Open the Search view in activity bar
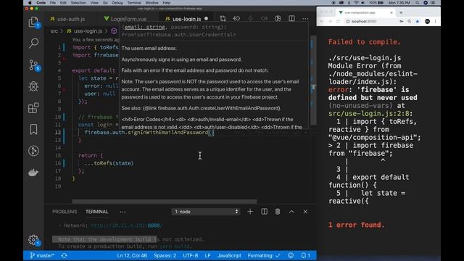Screen dimensions: 464x261 pyautogui.click(x=33, y=43)
